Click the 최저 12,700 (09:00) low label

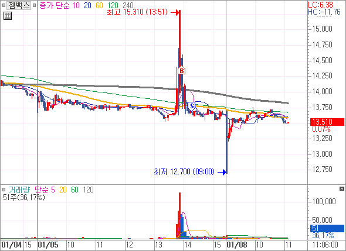click(x=184, y=171)
